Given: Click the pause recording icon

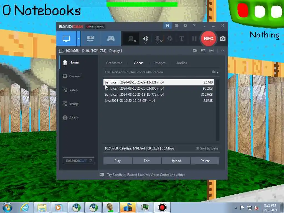Looking at the screenshot, I should click(194, 39).
